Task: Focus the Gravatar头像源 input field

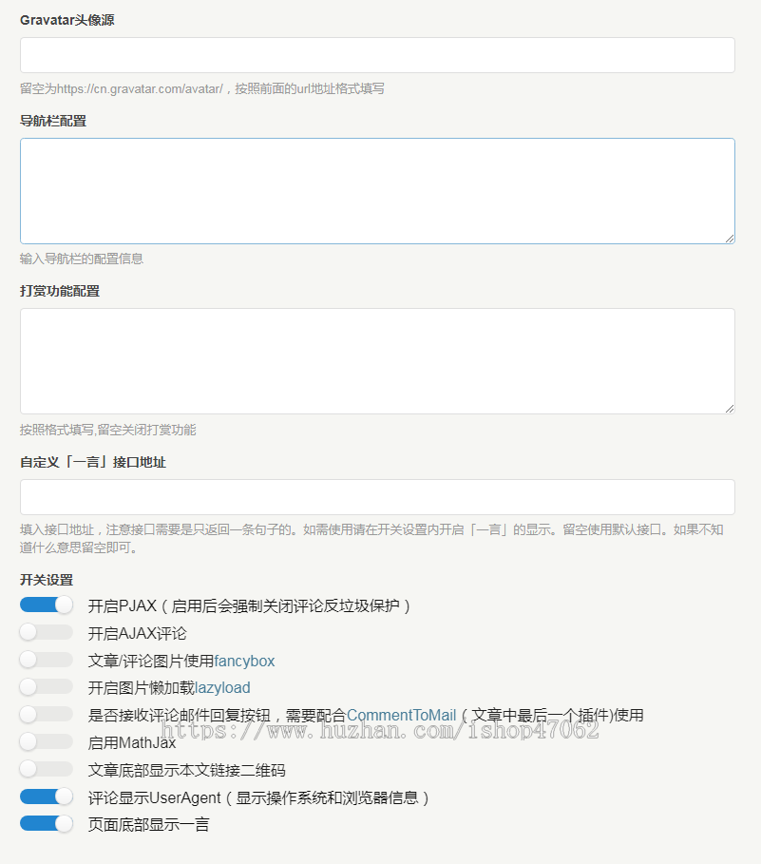Action: point(377,55)
